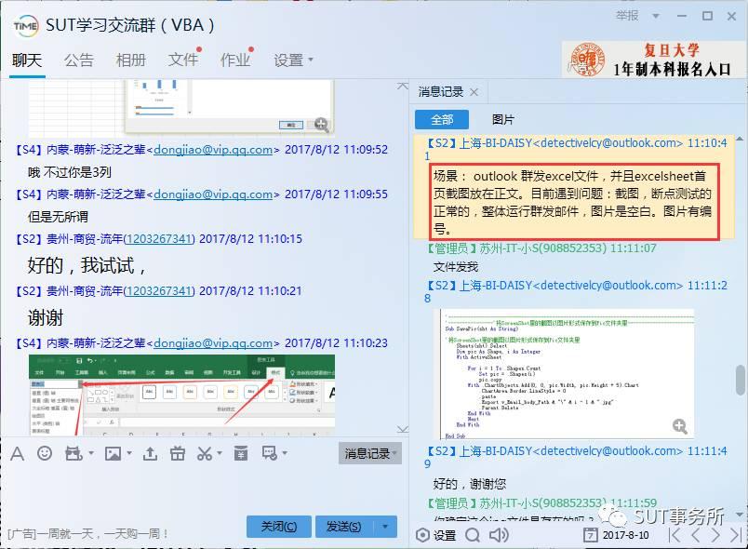Click dongjiao@vip.qq.com link at 11:09:55
748x549 pixels.
click(x=214, y=194)
